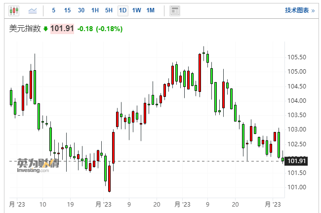The image size is (321, 213).
Task: Click the 101.50 price axis label
Action: click(x=297, y=173)
